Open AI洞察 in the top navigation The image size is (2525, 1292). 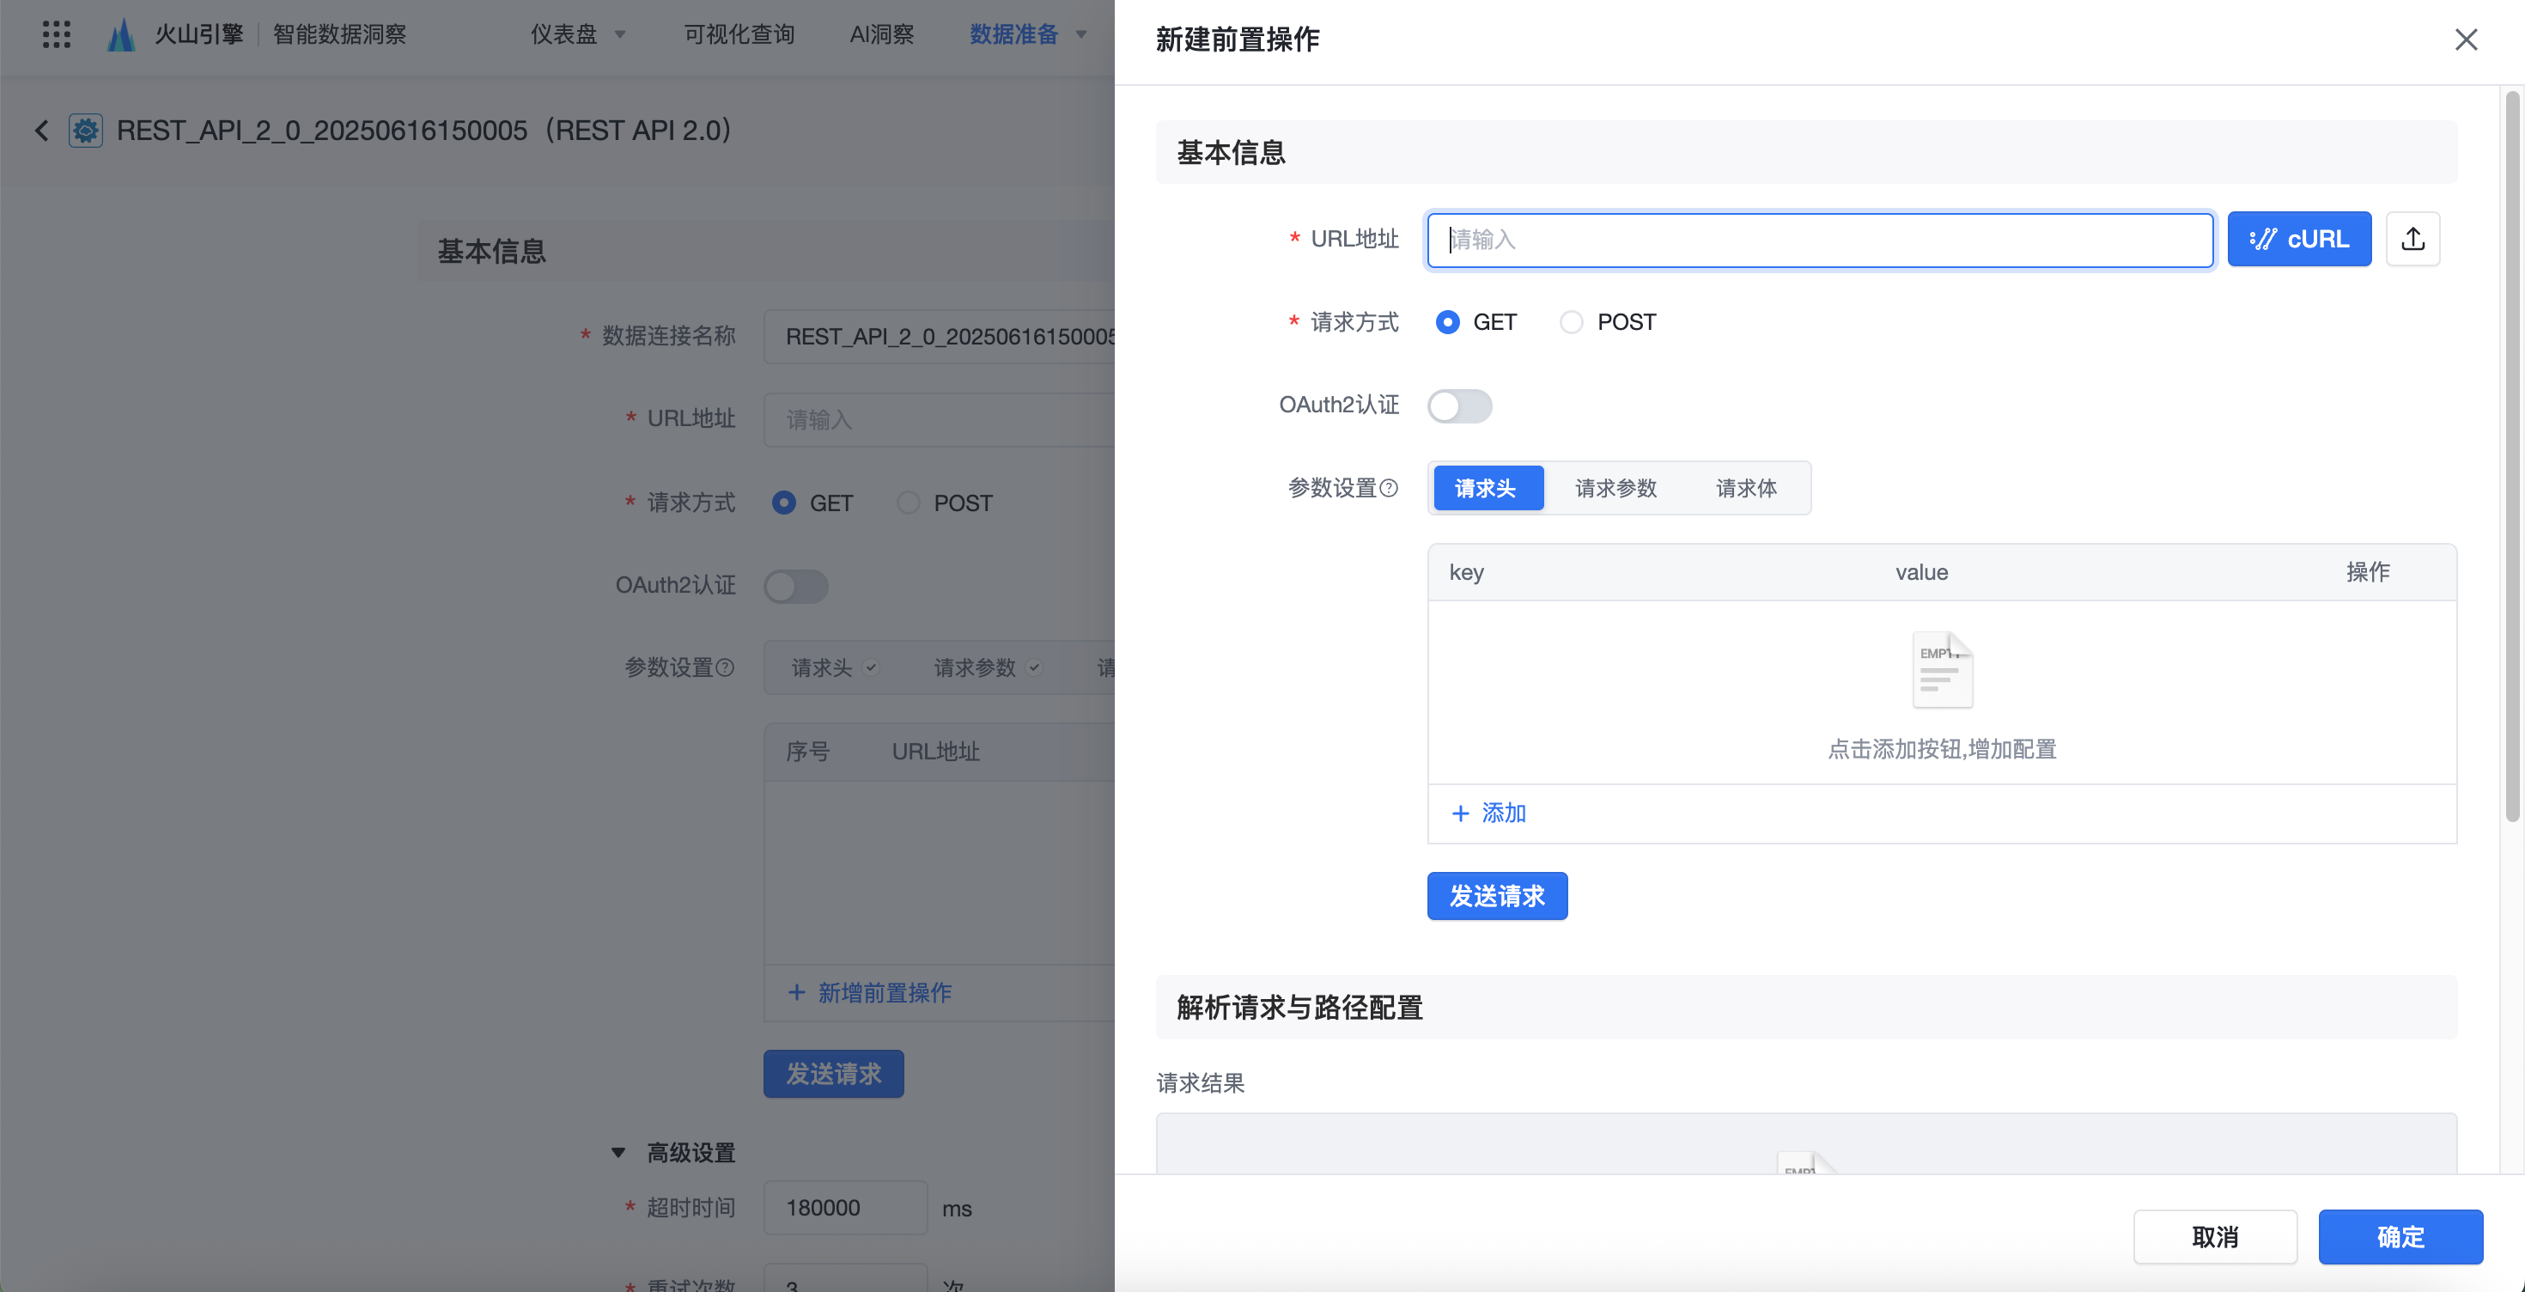point(881,34)
